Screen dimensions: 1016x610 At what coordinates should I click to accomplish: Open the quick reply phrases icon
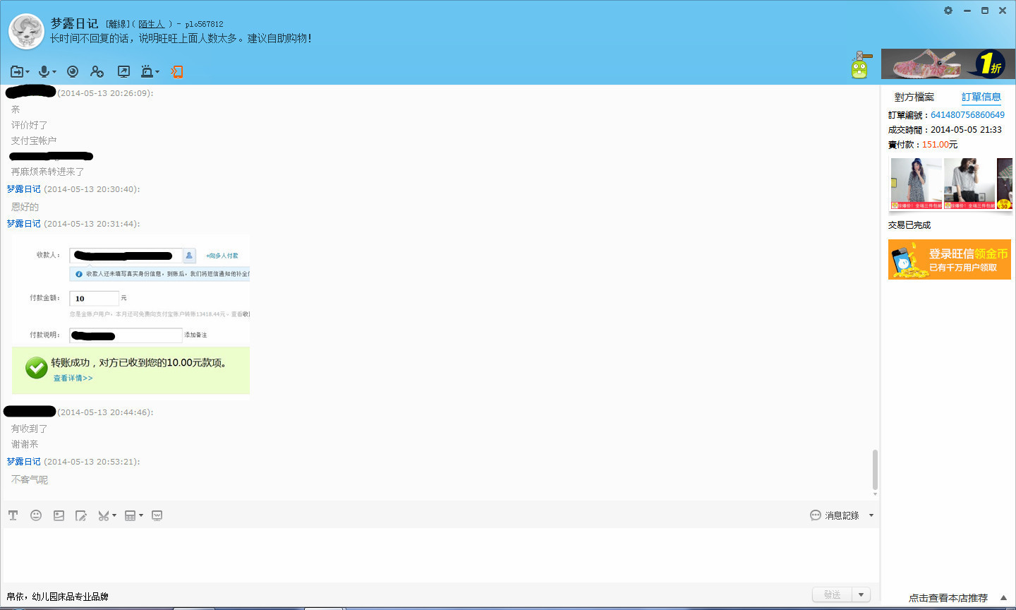(x=157, y=515)
